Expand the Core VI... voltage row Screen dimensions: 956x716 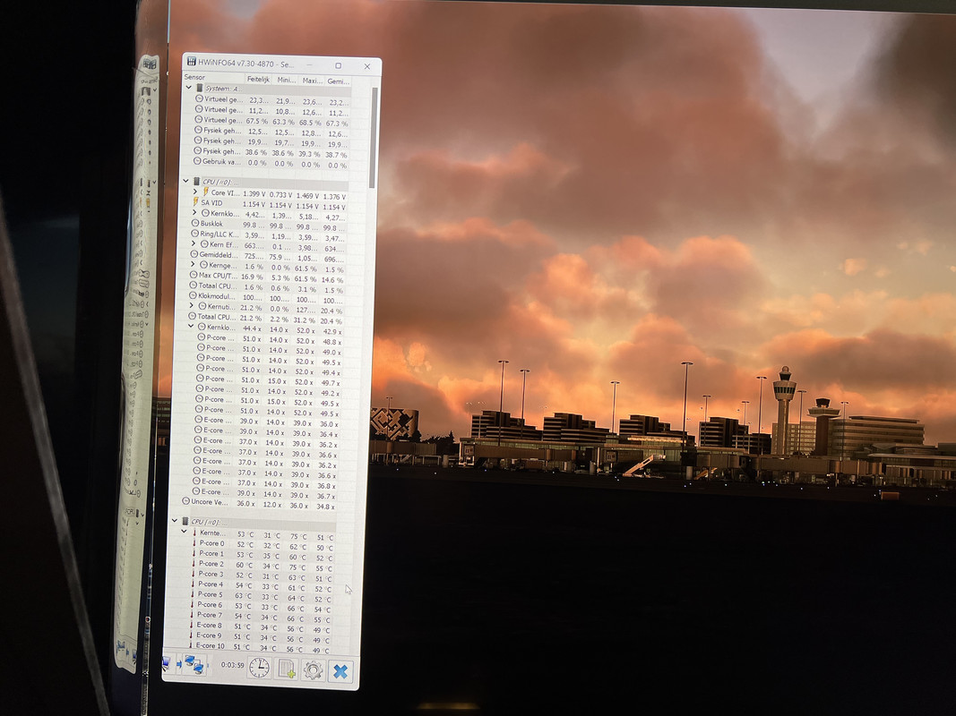[x=195, y=192]
